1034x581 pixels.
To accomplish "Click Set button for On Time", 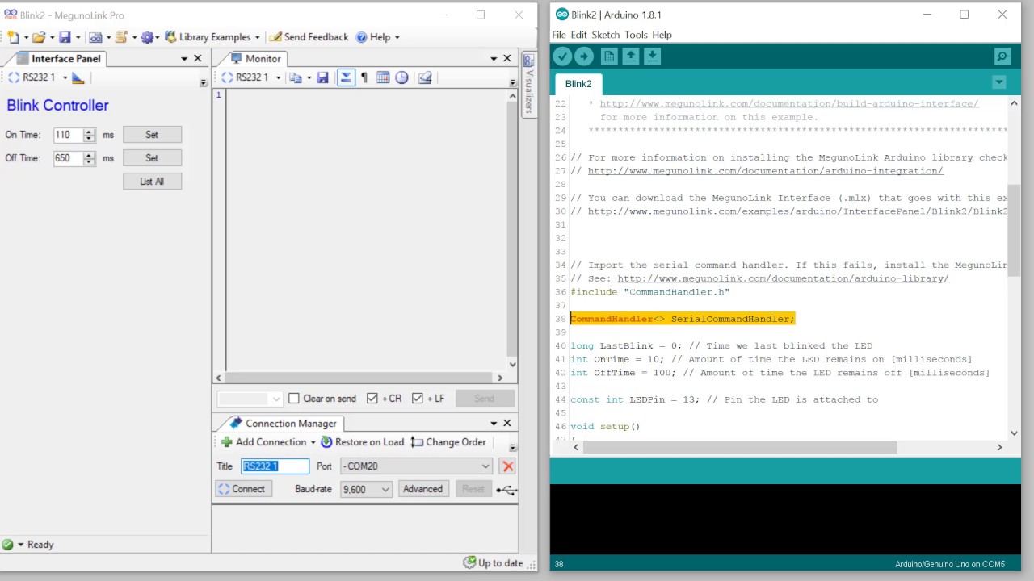I will [152, 135].
